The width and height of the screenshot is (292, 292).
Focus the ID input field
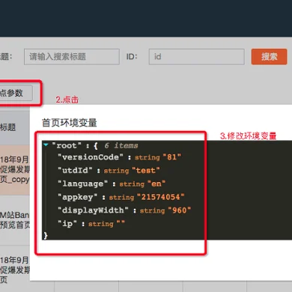pyautogui.click(x=197, y=57)
